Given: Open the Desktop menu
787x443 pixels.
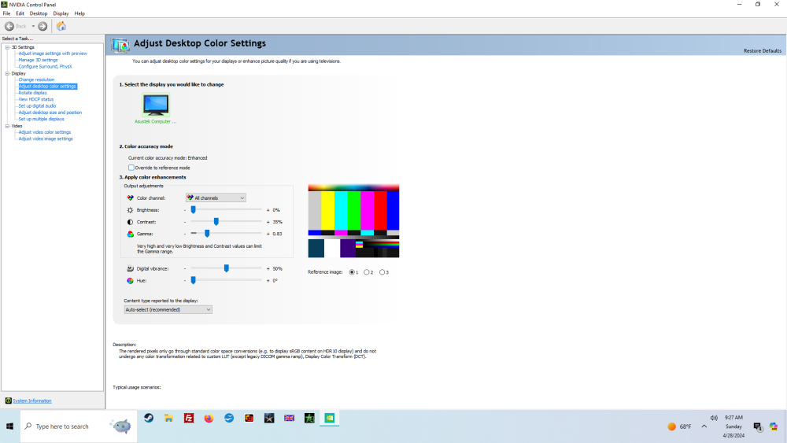Looking at the screenshot, I should (x=39, y=13).
